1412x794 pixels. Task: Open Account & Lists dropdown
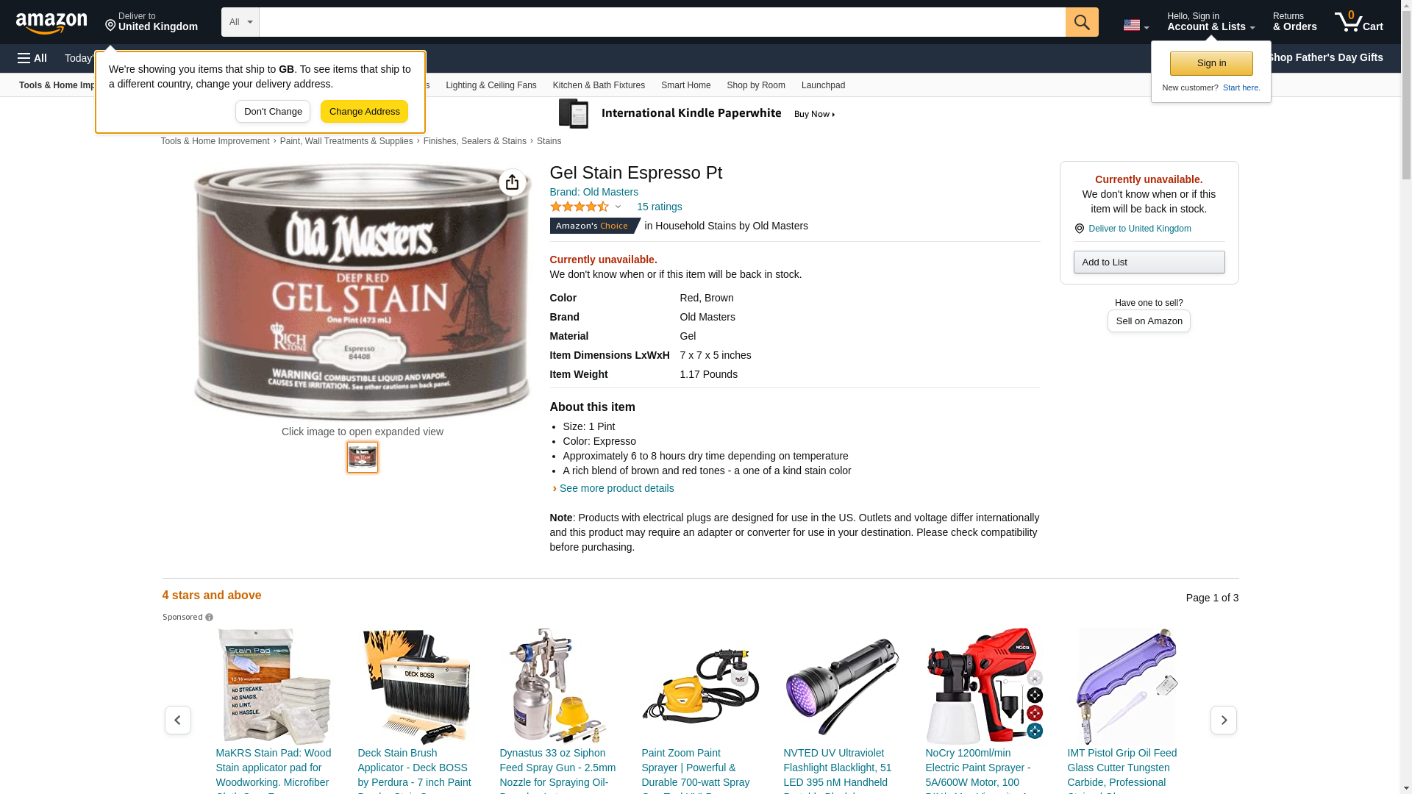[1211, 22]
